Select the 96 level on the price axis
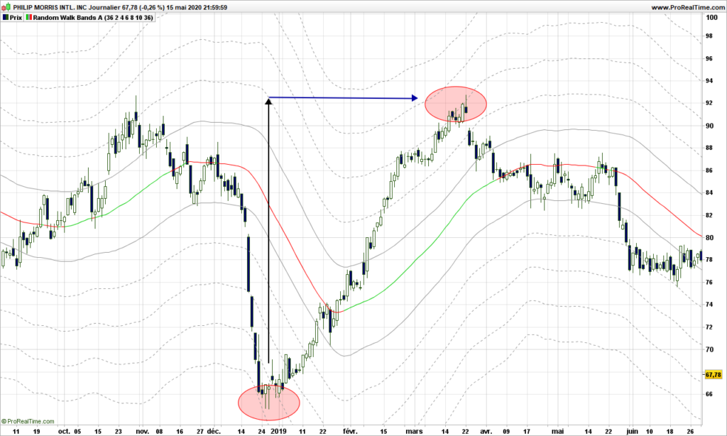The width and height of the screenshot is (727, 436). 709,59
